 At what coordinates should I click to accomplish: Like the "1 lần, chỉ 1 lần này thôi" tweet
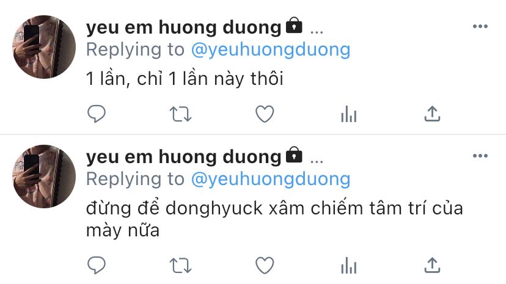[265, 114]
